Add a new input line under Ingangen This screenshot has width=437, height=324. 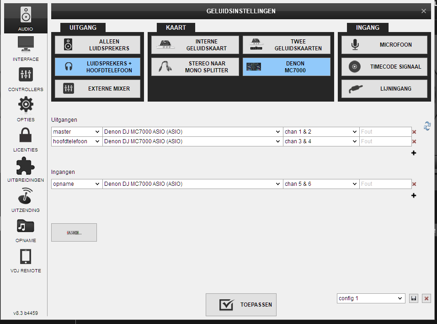(414, 195)
